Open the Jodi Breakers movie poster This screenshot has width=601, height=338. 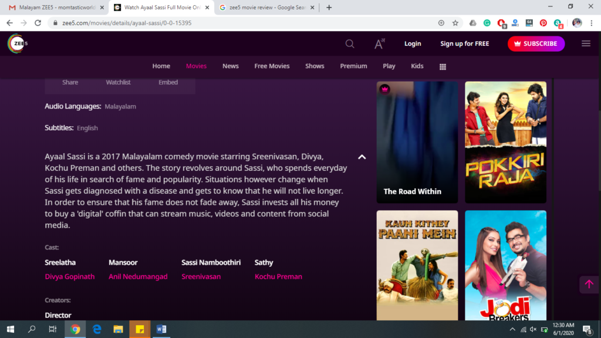pyautogui.click(x=505, y=265)
